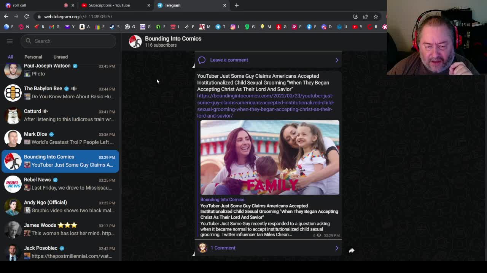Viewport: 487px width, 273px height.
Task: Open the Rebel News chat
Action: (x=60, y=184)
